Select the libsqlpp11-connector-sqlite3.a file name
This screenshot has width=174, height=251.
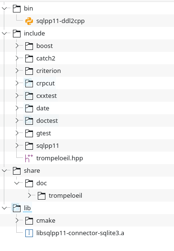click(80, 233)
